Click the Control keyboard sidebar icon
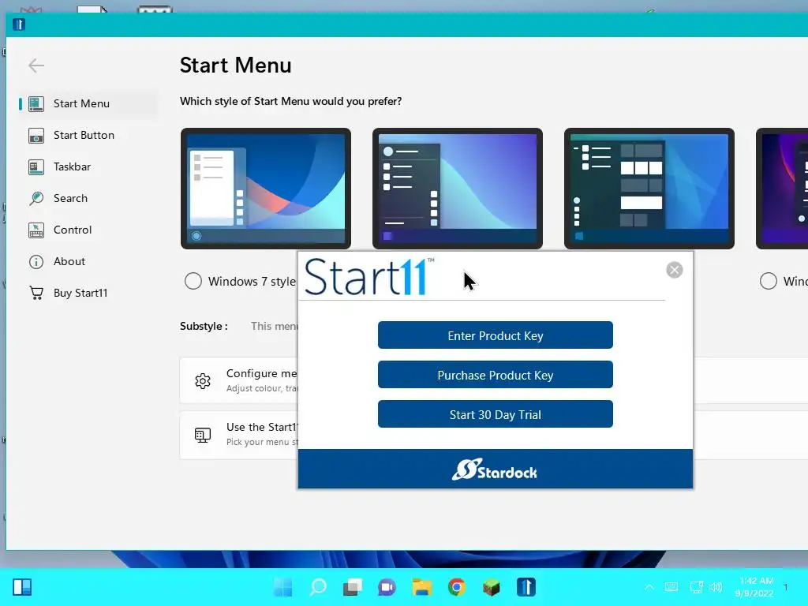This screenshot has height=606, width=808. 36,230
